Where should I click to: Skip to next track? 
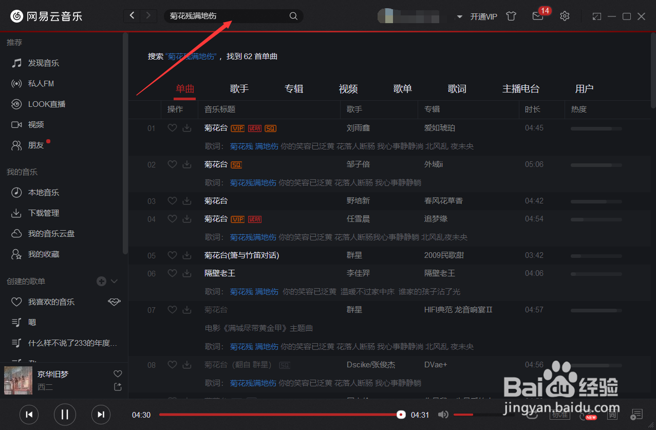pyautogui.click(x=101, y=414)
